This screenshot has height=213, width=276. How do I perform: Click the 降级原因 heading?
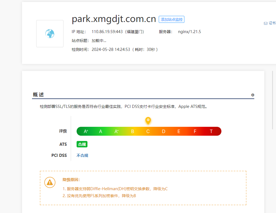71,180
